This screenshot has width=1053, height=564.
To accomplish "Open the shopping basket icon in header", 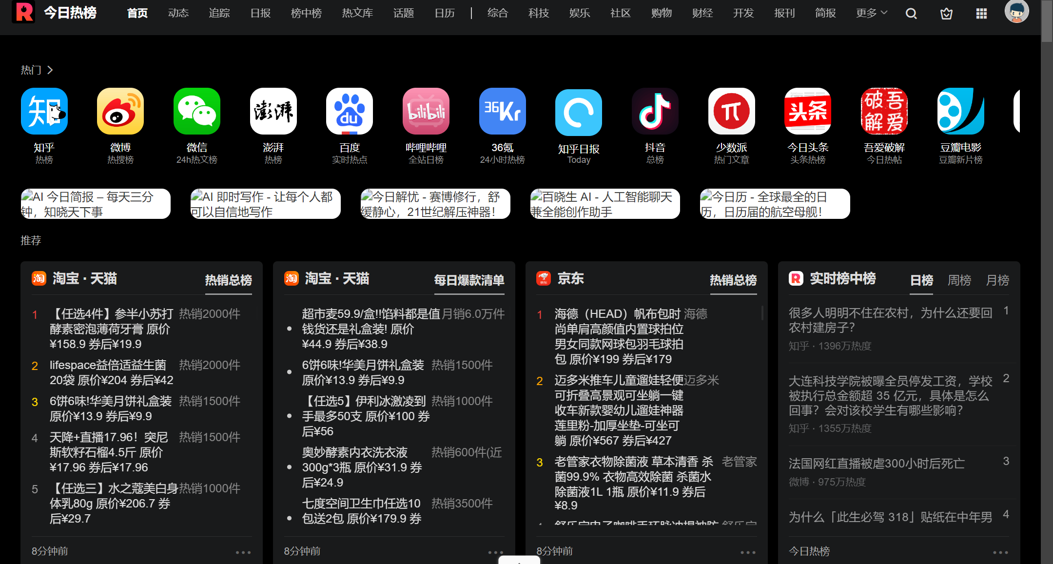I will 946,14.
